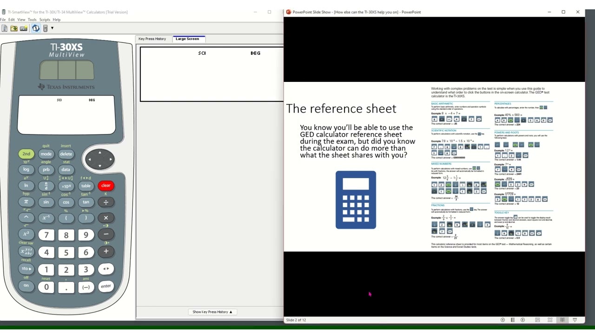Click the answer toggle arrows key
This screenshot has height=335, width=595.
pos(106,268)
